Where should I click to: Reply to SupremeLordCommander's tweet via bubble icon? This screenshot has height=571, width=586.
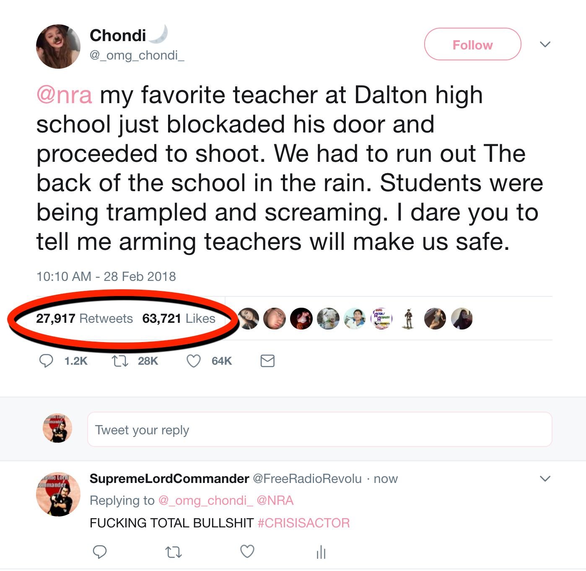pos(100,552)
